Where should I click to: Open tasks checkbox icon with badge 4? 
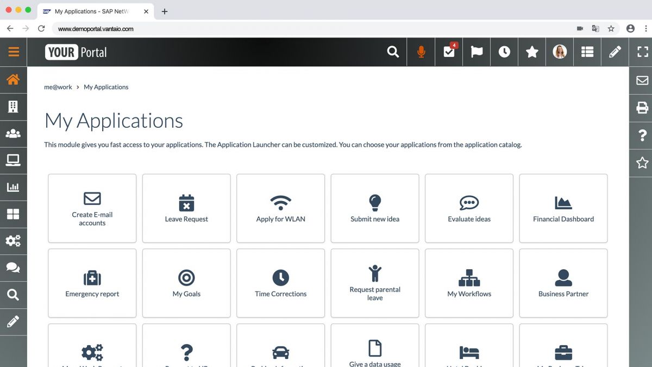pyautogui.click(x=449, y=52)
